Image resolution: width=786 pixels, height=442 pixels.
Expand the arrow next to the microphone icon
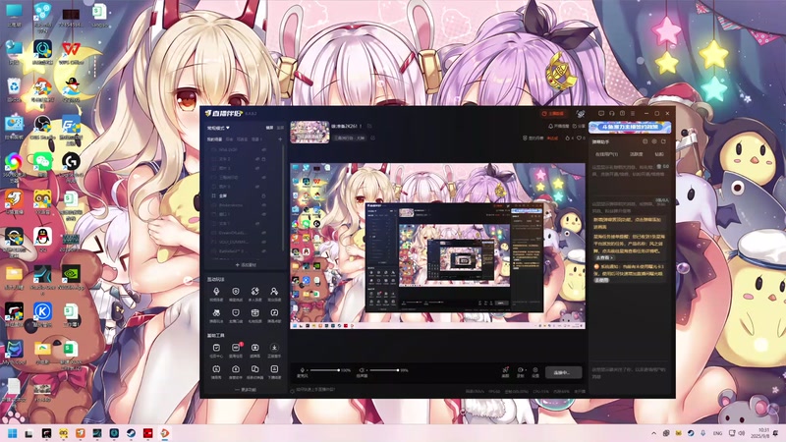pyautogui.click(x=308, y=370)
